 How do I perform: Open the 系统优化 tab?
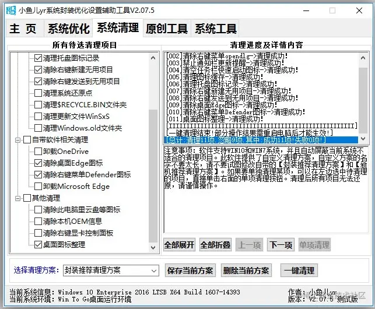[69, 29]
